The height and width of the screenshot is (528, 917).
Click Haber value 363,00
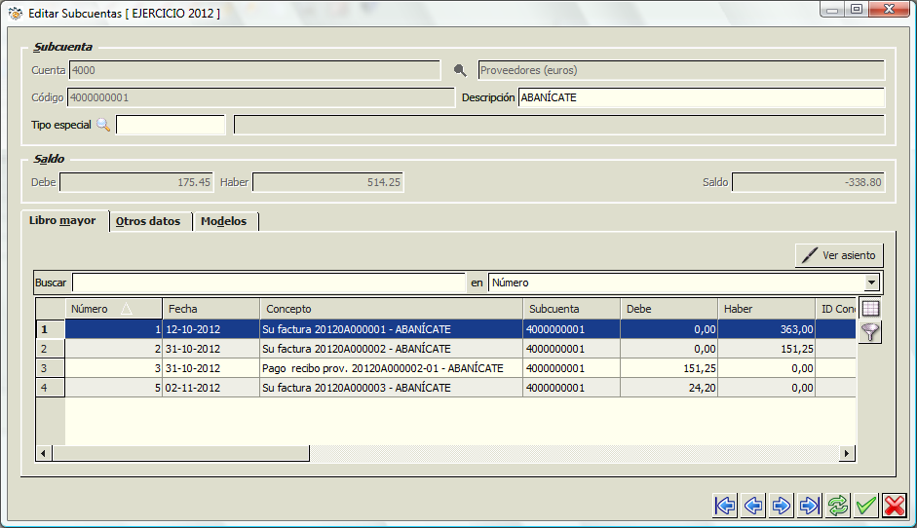click(x=767, y=329)
